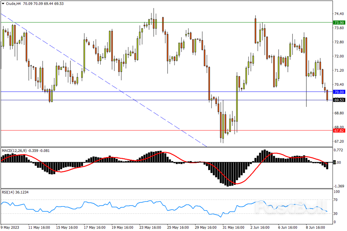The image size is (347, 231).
Task: Click the RSI 70 level marker
Action: [336, 200]
